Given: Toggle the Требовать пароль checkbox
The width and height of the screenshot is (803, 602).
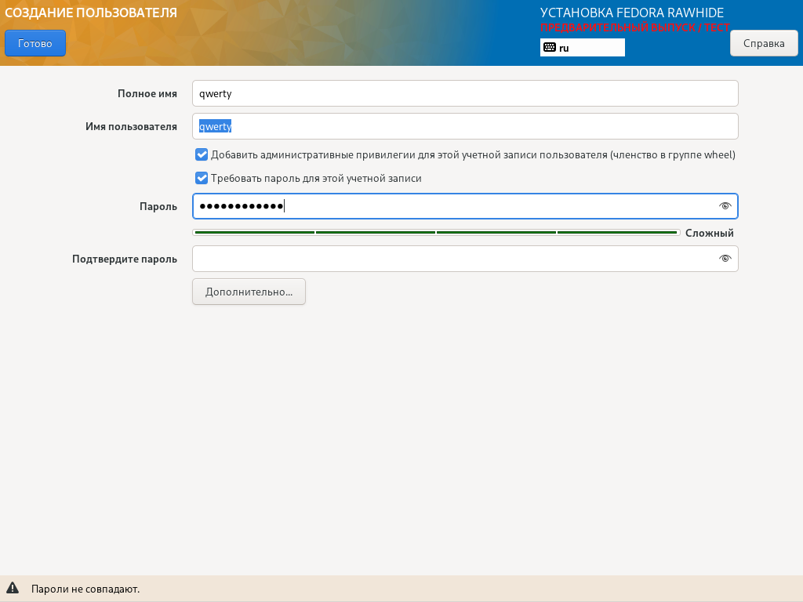Looking at the screenshot, I should tap(202, 178).
